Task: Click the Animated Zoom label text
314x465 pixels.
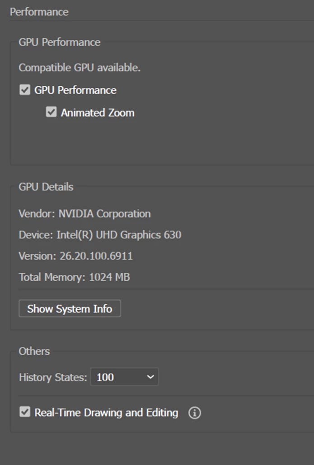Action: tap(98, 113)
